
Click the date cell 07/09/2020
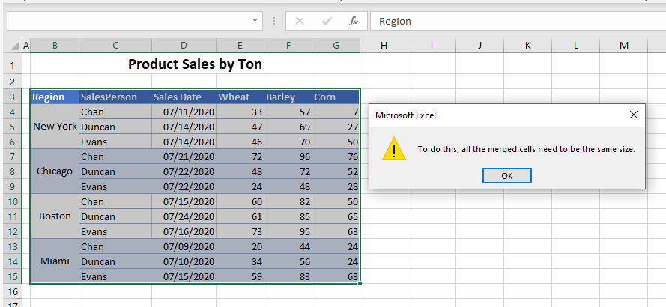pyautogui.click(x=184, y=246)
